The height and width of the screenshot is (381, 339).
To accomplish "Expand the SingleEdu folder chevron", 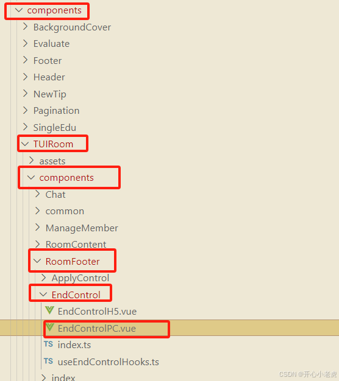I will click(x=25, y=127).
